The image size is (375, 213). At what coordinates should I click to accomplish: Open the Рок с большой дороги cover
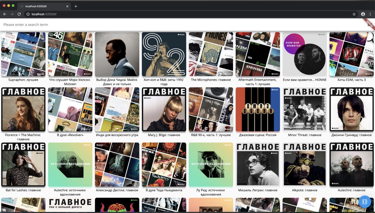pos(70,205)
